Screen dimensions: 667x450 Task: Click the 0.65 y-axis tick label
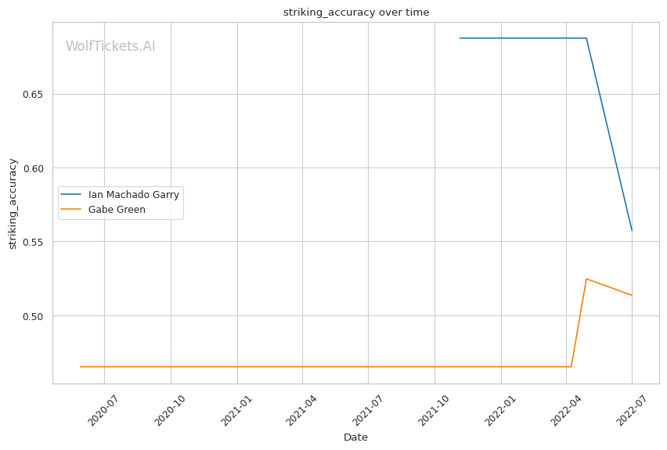pos(34,94)
